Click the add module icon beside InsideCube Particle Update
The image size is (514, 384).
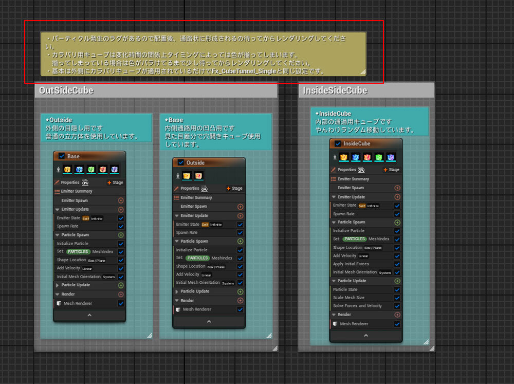click(x=397, y=281)
